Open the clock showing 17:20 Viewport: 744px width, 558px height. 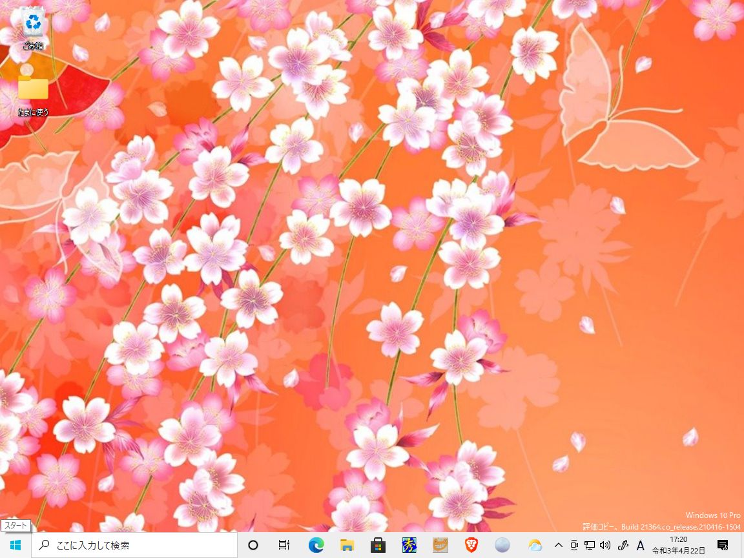tap(679, 545)
